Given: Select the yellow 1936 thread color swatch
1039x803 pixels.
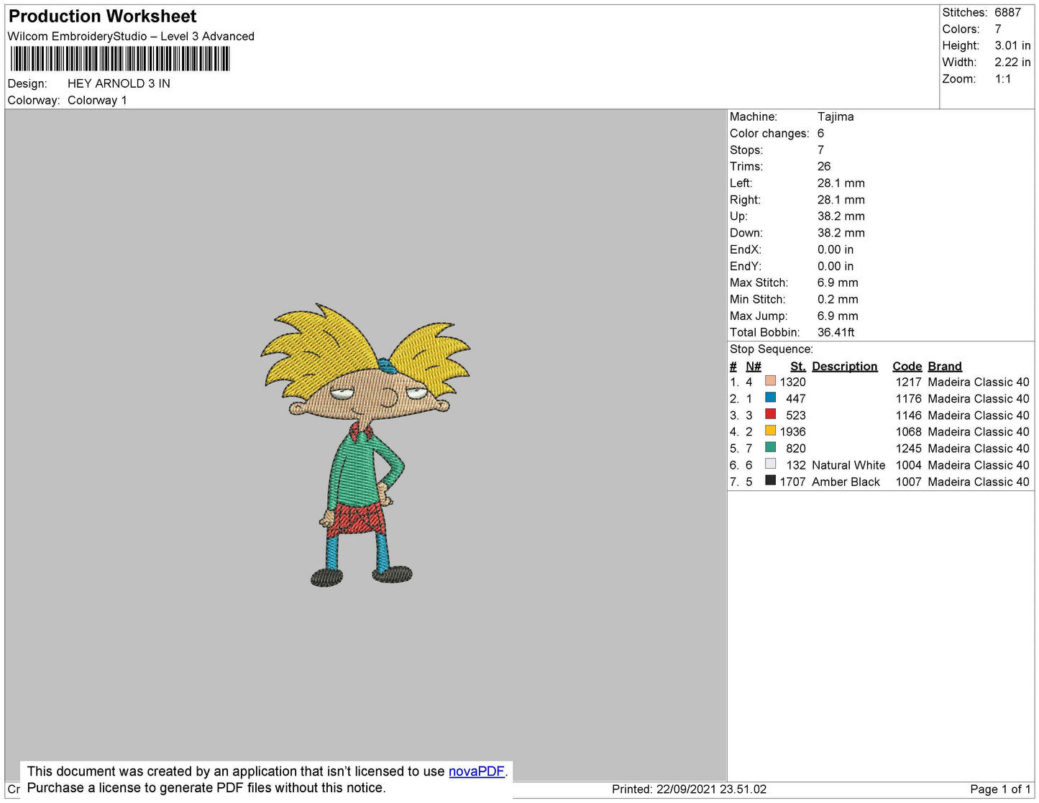Looking at the screenshot, I should point(770,431).
